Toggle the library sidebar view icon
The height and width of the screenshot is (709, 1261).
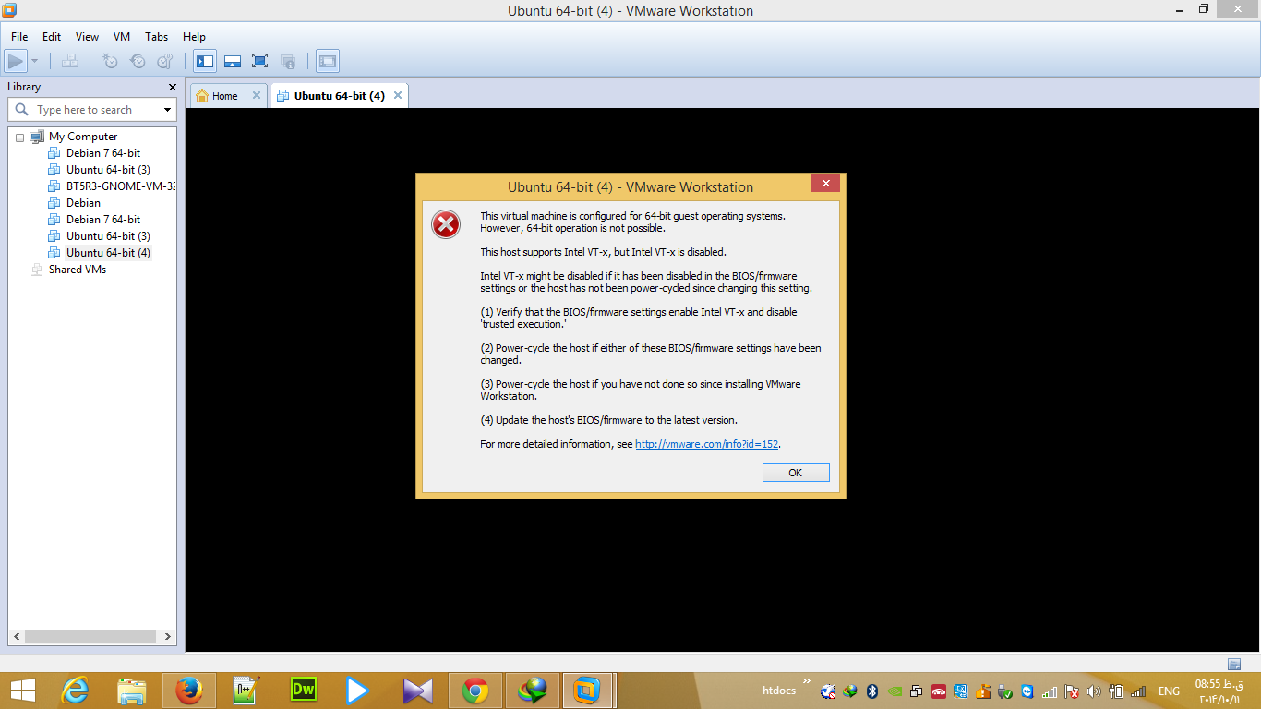205,62
